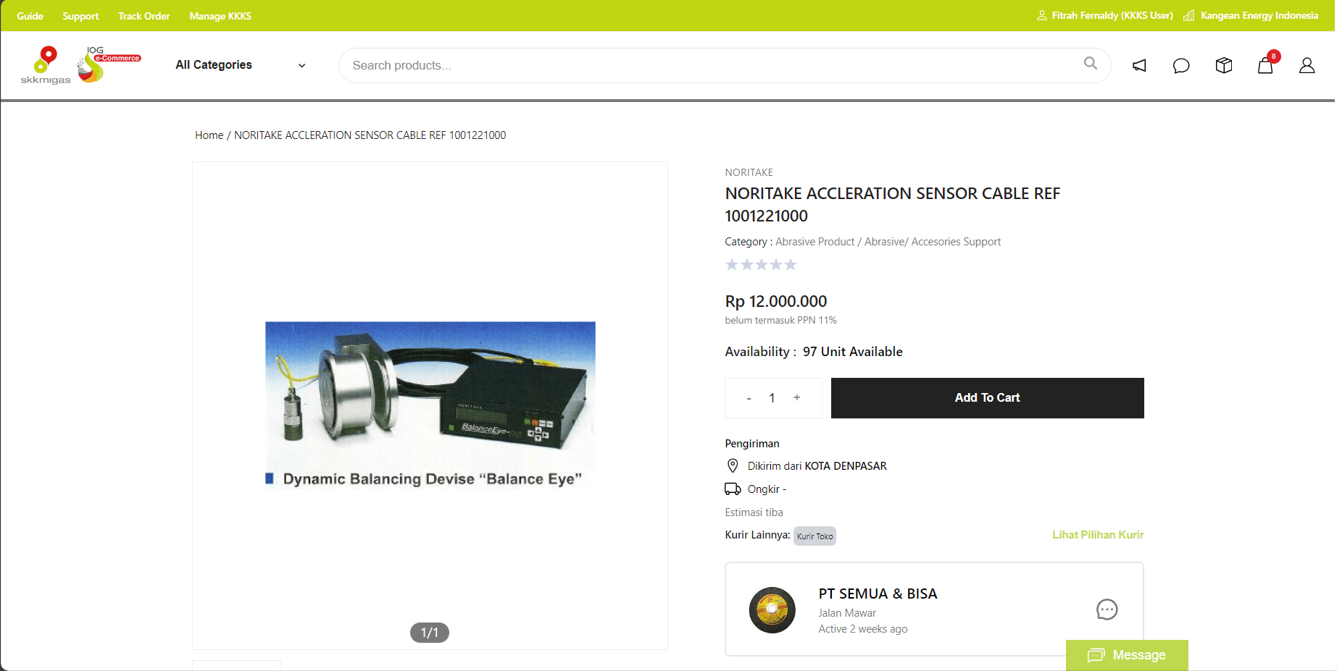The height and width of the screenshot is (671, 1337).
Task: Click the 97 Unit Available text
Action: pyautogui.click(x=852, y=352)
